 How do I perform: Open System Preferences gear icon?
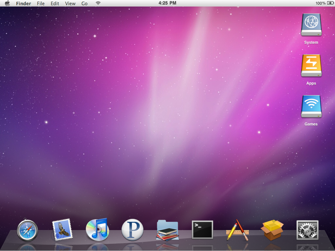pyautogui.click(x=308, y=230)
